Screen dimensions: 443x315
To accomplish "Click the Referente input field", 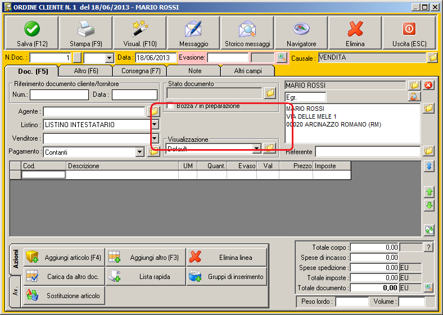I will point(368,151).
